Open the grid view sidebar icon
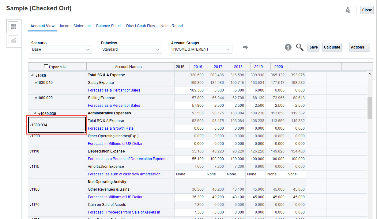Screen dimensions: 377x219 point(13,26)
